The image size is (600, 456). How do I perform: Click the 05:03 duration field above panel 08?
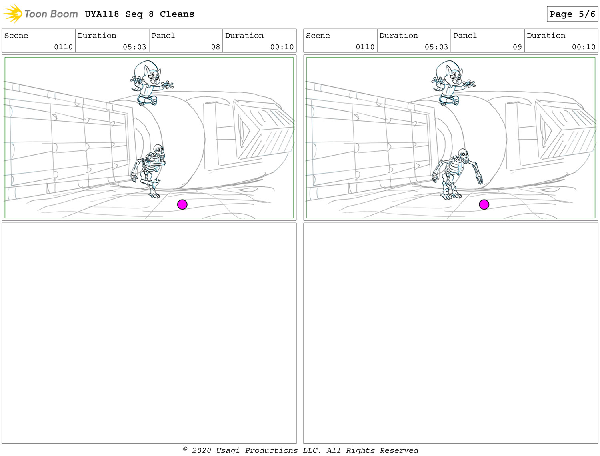tap(112, 41)
